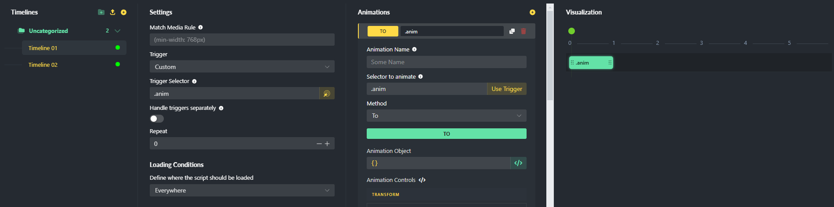Click the Animation Controls code icon
Image resolution: width=834 pixels, height=207 pixels.
tap(422, 180)
